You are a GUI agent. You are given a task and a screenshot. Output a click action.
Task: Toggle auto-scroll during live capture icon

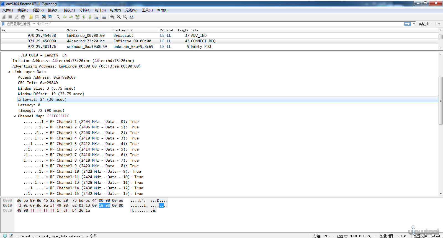click(x=96, y=17)
